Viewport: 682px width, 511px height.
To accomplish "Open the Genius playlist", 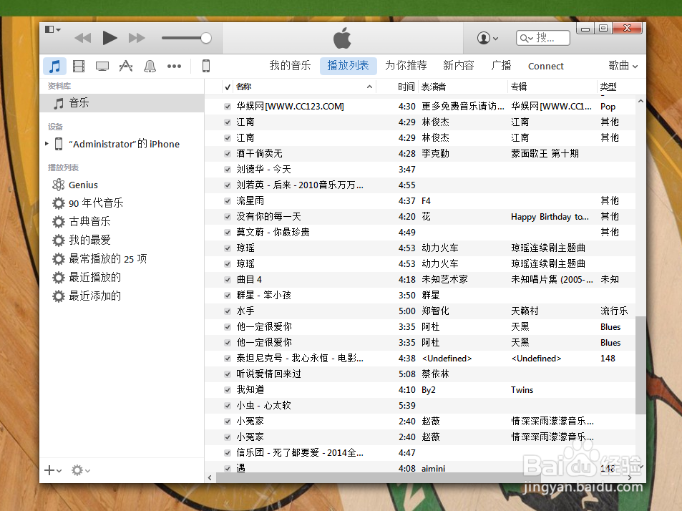I will [x=83, y=185].
